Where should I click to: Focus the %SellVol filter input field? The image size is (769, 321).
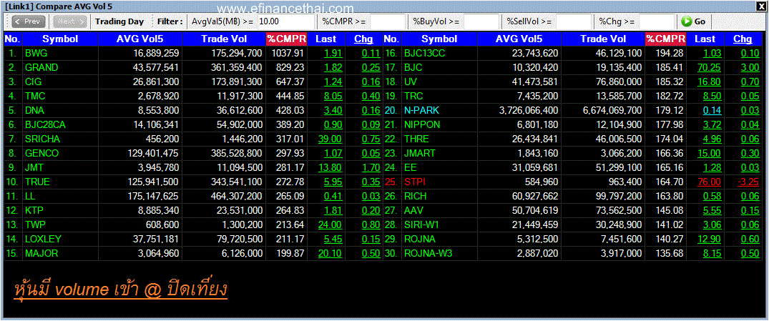(x=573, y=21)
